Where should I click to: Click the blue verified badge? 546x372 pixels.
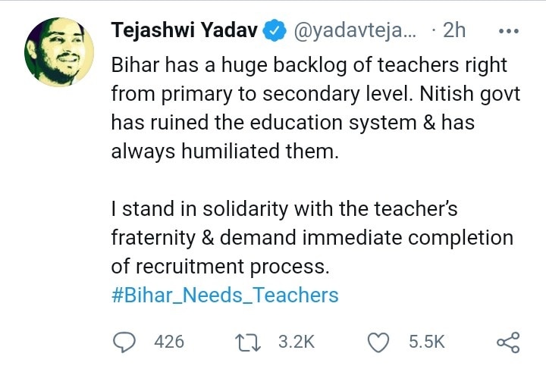[275, 30]
